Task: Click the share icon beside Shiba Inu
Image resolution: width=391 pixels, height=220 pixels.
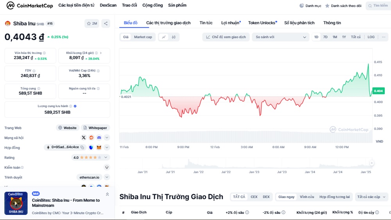Action: click(106, 23)
